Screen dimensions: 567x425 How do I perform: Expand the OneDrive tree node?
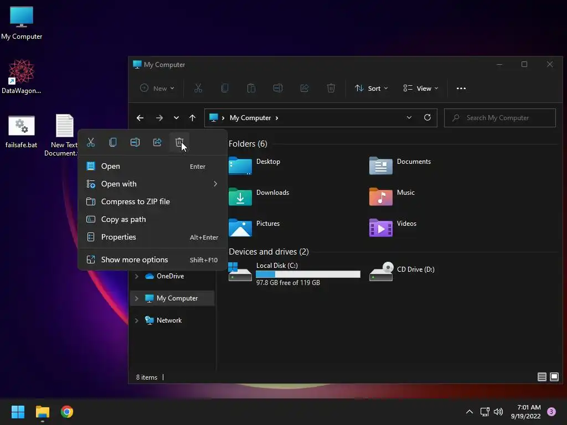click(x=137, y=277)
